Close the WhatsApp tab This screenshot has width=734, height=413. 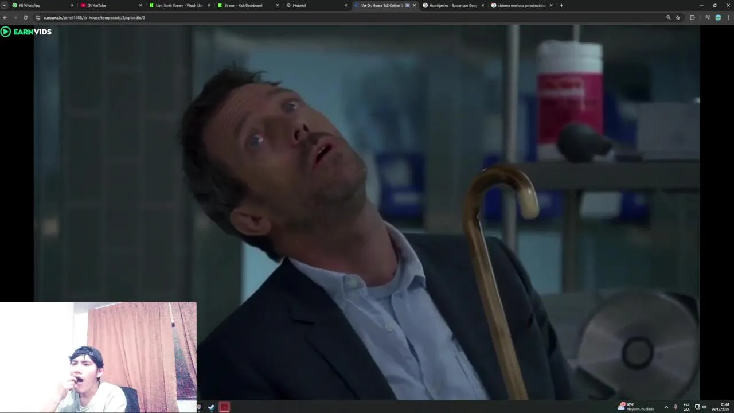pos(72,5)
